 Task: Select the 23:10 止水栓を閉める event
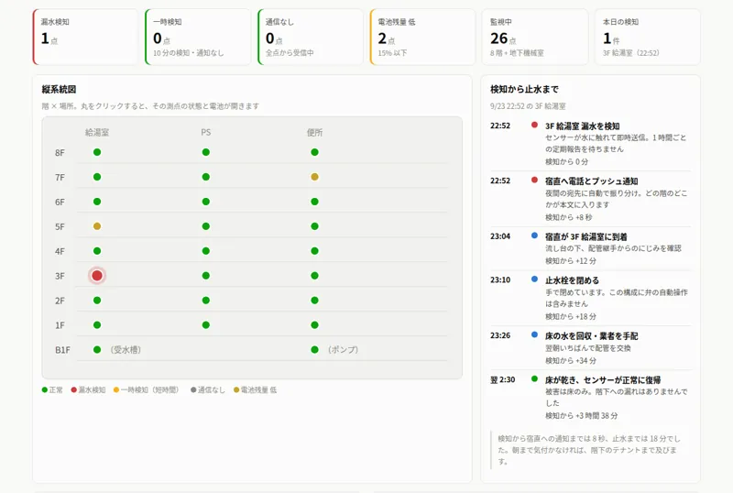click(590, 298)
